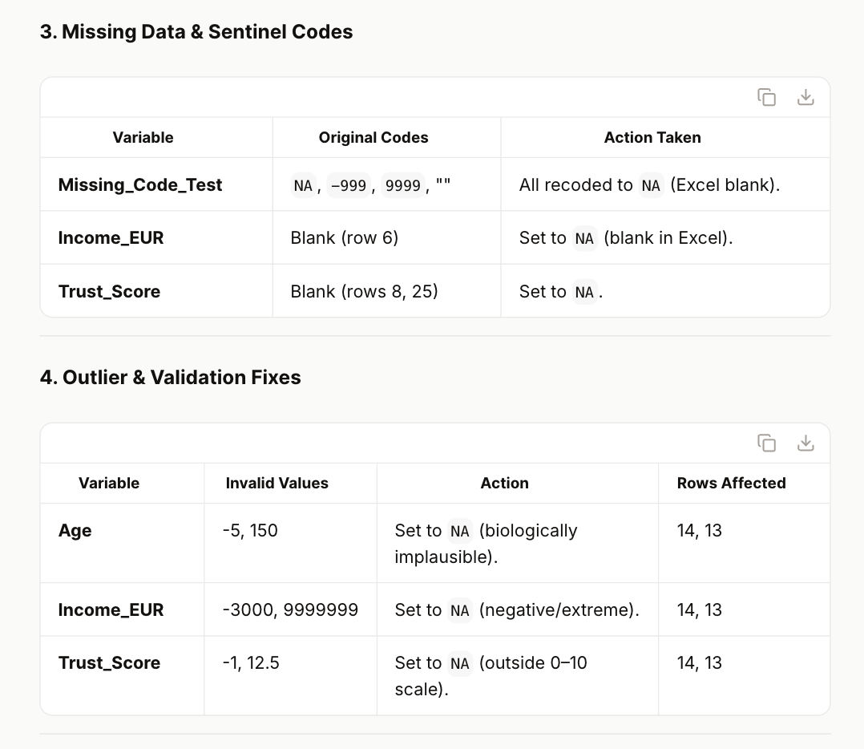Click the -999 code chip
Viewport: 864px width, 749px height.
[348, 185]
